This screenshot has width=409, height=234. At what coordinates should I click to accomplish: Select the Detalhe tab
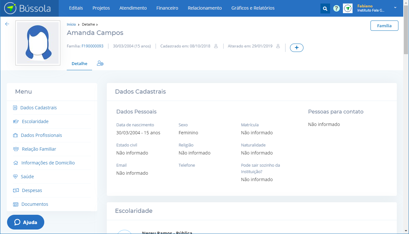tap(79, 64)
